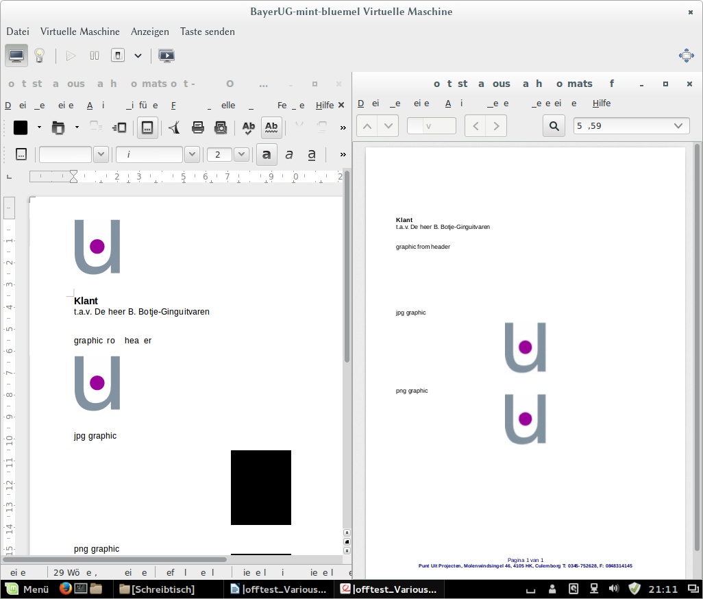The image size is (703, 599).
Task: Click the graphical console monitor icon
Action: pyautogui.click(x=16, y=56)
